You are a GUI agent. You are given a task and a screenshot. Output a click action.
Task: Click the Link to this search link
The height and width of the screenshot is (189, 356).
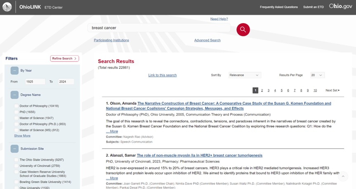(163, 75)
